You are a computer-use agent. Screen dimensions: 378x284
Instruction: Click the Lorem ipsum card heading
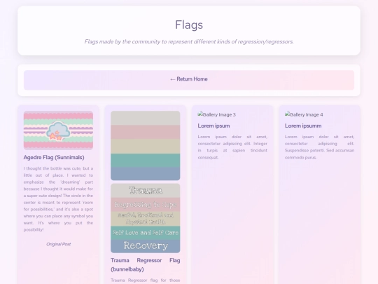213,126
